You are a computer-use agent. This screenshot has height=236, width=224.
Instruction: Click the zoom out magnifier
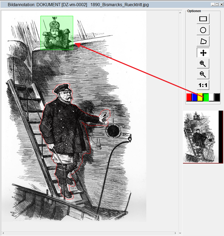click(x=203, y=74)
